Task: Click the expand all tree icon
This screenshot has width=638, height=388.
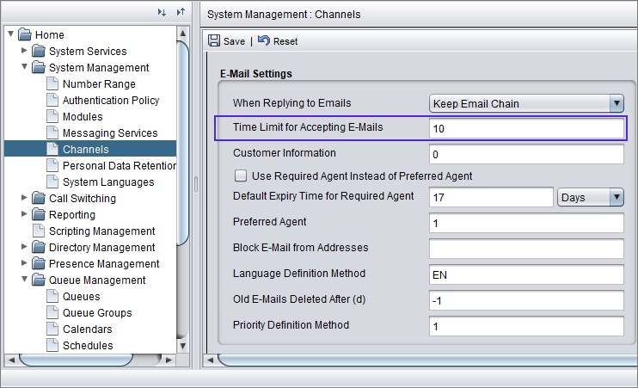Action: [x=163, y=12]
